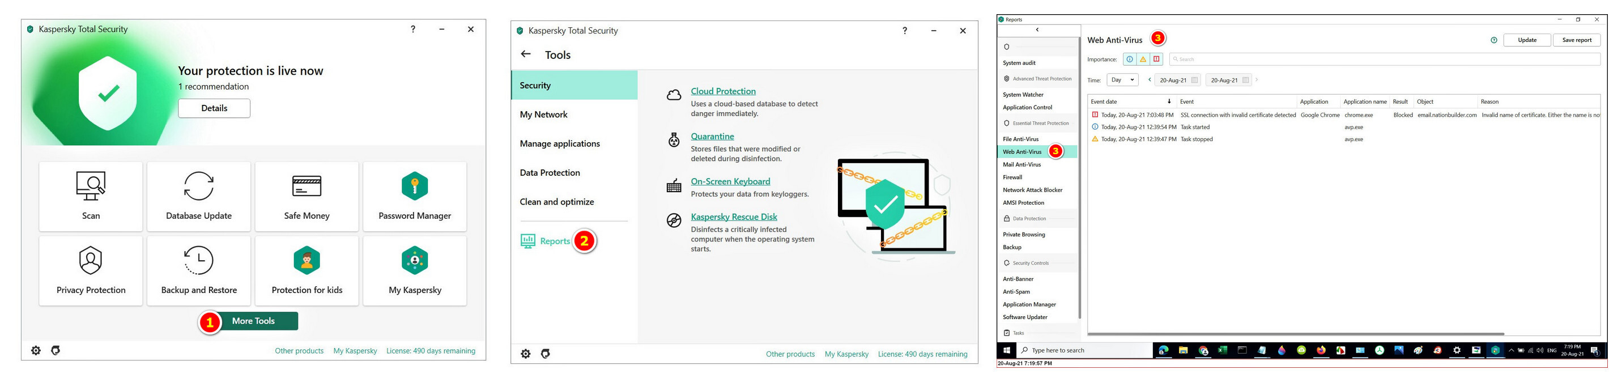
Task: Open the Cloud Protection link
Action: (x=723, y=91)
